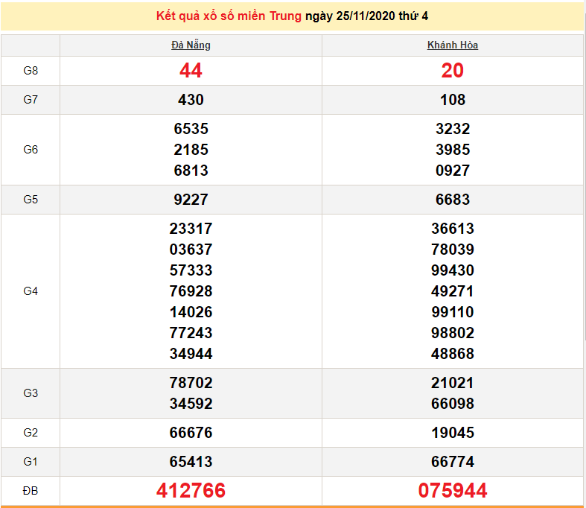Click Khánh Hòa G5 number 6683
This screenshot has width=586, height=508.
[x=452, y=200]
